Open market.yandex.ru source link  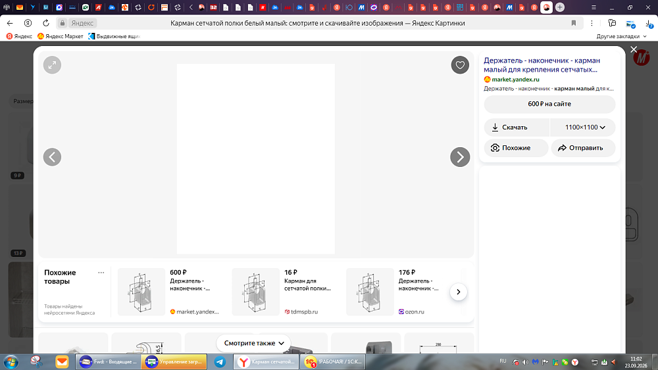click(x=515, y=80)
